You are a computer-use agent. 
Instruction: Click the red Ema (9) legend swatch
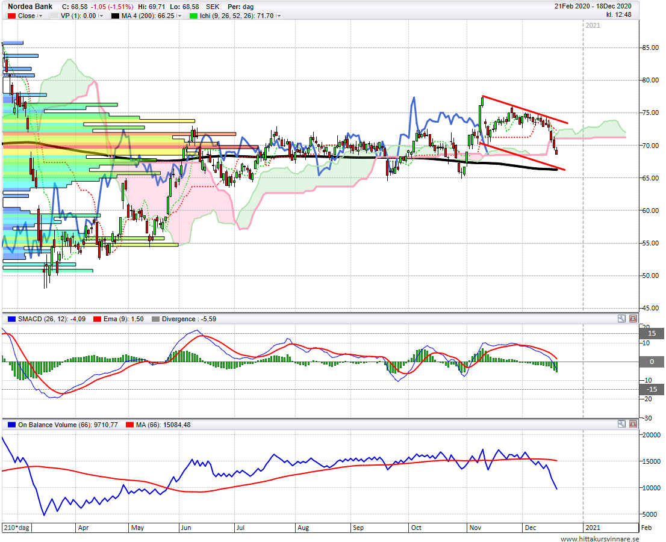tap(98, 319)
